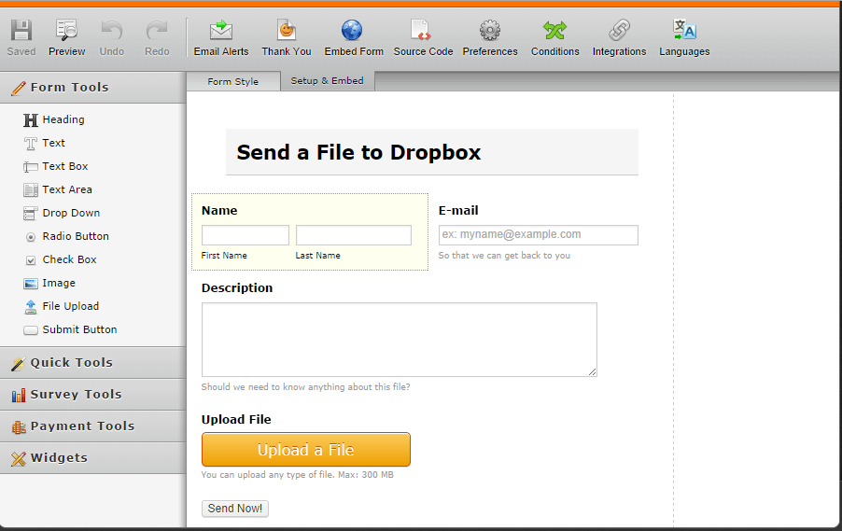Screen dimensions: 842x531
Task: Click the Send Now! button
Action: [x=235, y=509]
